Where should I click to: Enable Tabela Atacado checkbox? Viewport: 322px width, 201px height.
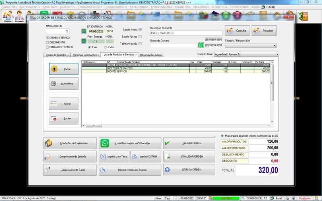(140, 43)
